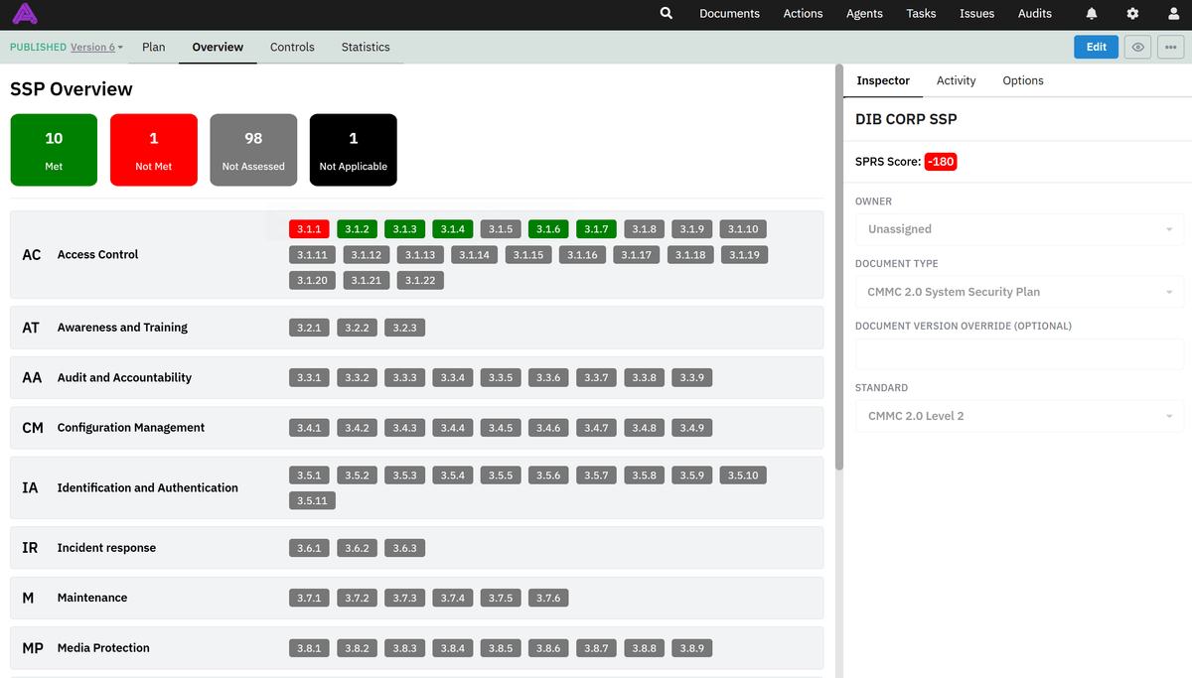Open the more options ellipsis icon
Screen dimensions: 1192x678
(x=1170, y=47)
